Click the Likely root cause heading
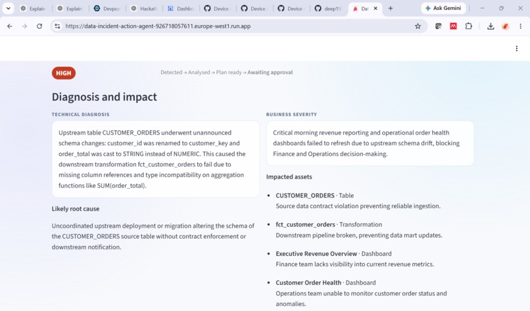The height and width of the screenshot is (311, 530). [76, 209]
